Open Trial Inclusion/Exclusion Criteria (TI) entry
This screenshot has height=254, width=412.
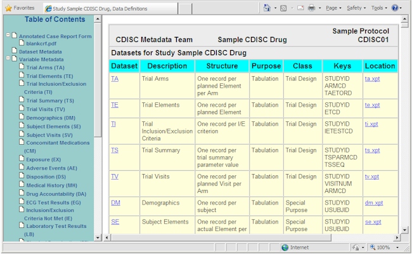pos(55,88)
